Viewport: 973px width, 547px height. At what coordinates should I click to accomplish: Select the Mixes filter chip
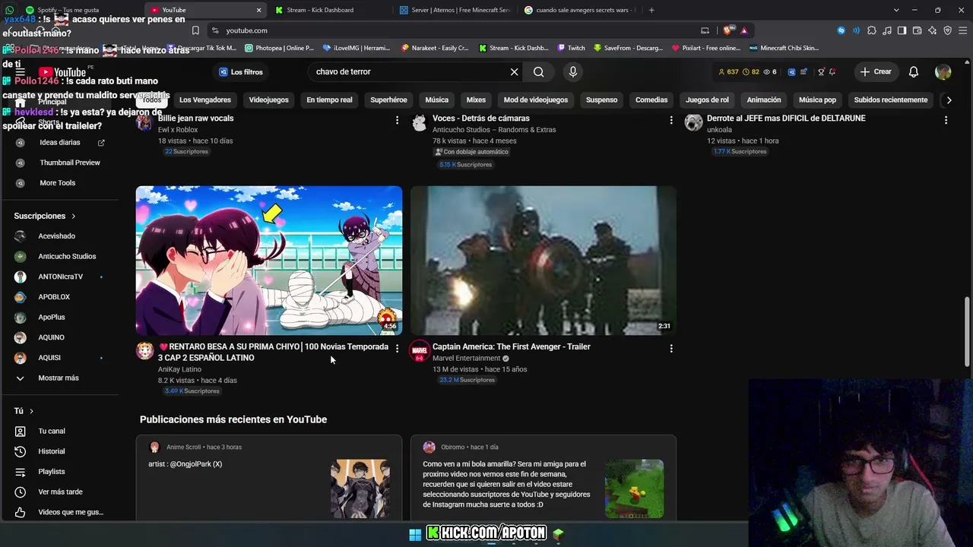pos(476,100)
